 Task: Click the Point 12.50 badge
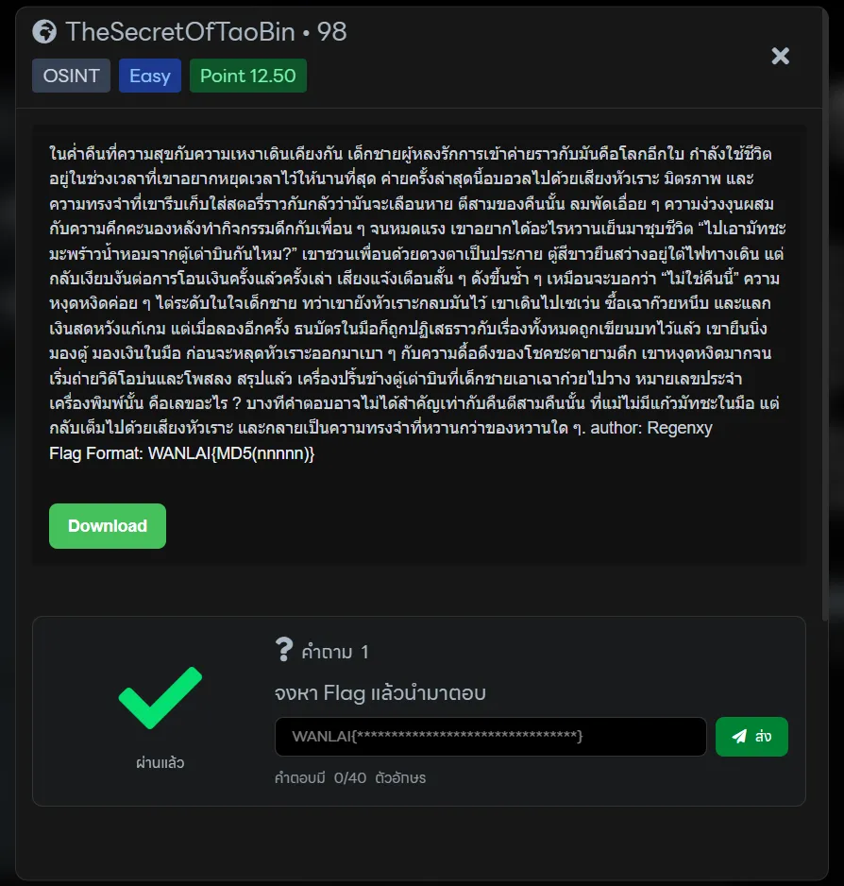[248, 77]
